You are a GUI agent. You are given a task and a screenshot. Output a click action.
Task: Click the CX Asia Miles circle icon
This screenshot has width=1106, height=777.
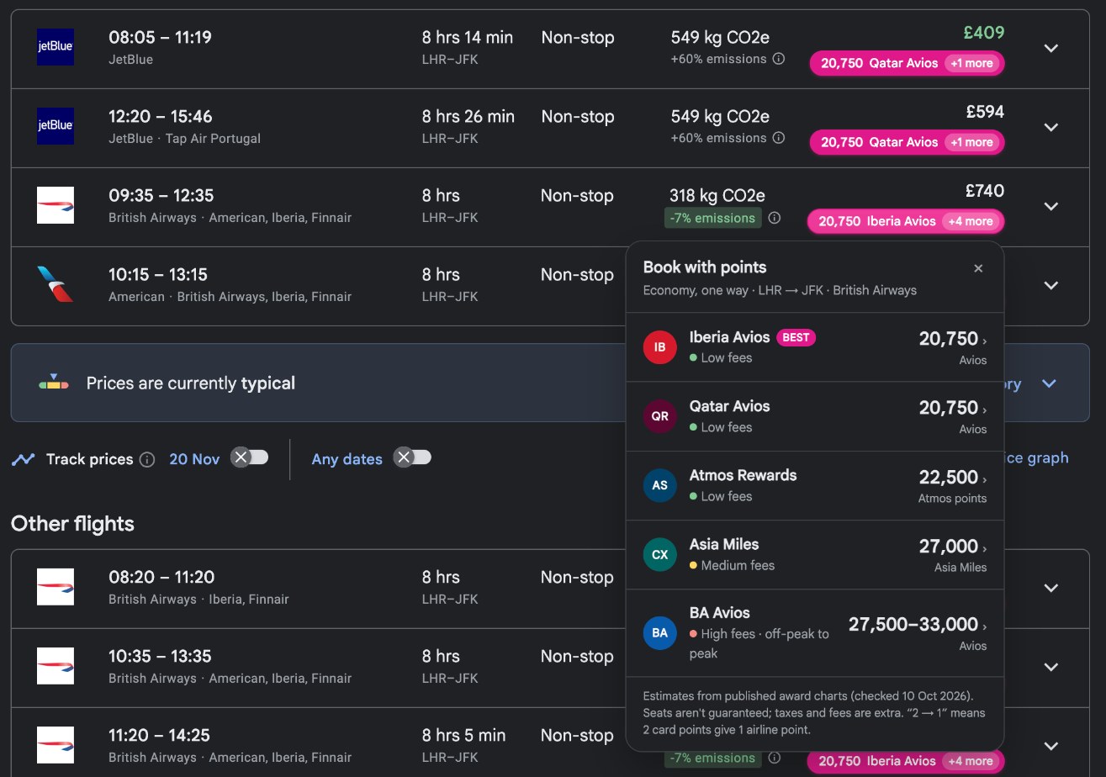click(660, 554)
